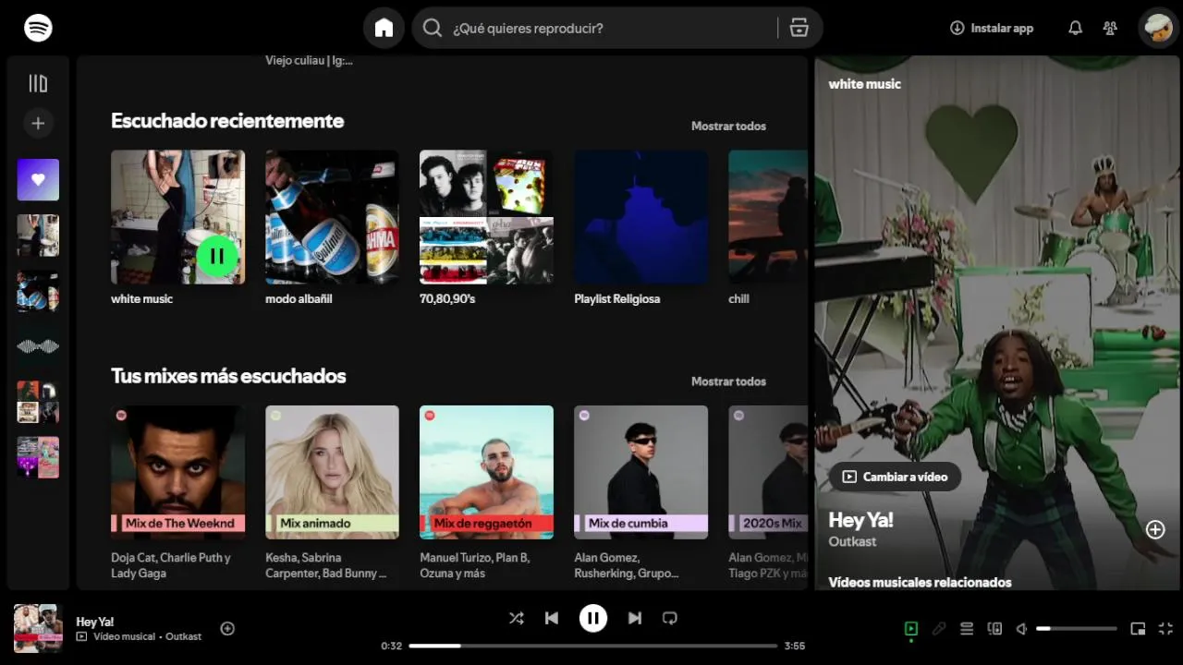Open the Outkast artist link in side panel
The image size is (1183, 665).
click(x=852, y=542)
